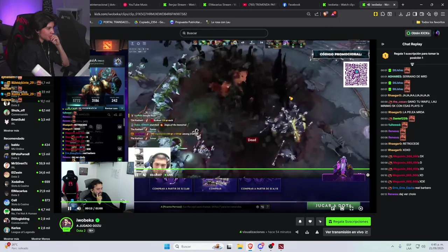Open Todos los favoritos folder
Screen dimensions: 448x252
[x=430, y=22]
